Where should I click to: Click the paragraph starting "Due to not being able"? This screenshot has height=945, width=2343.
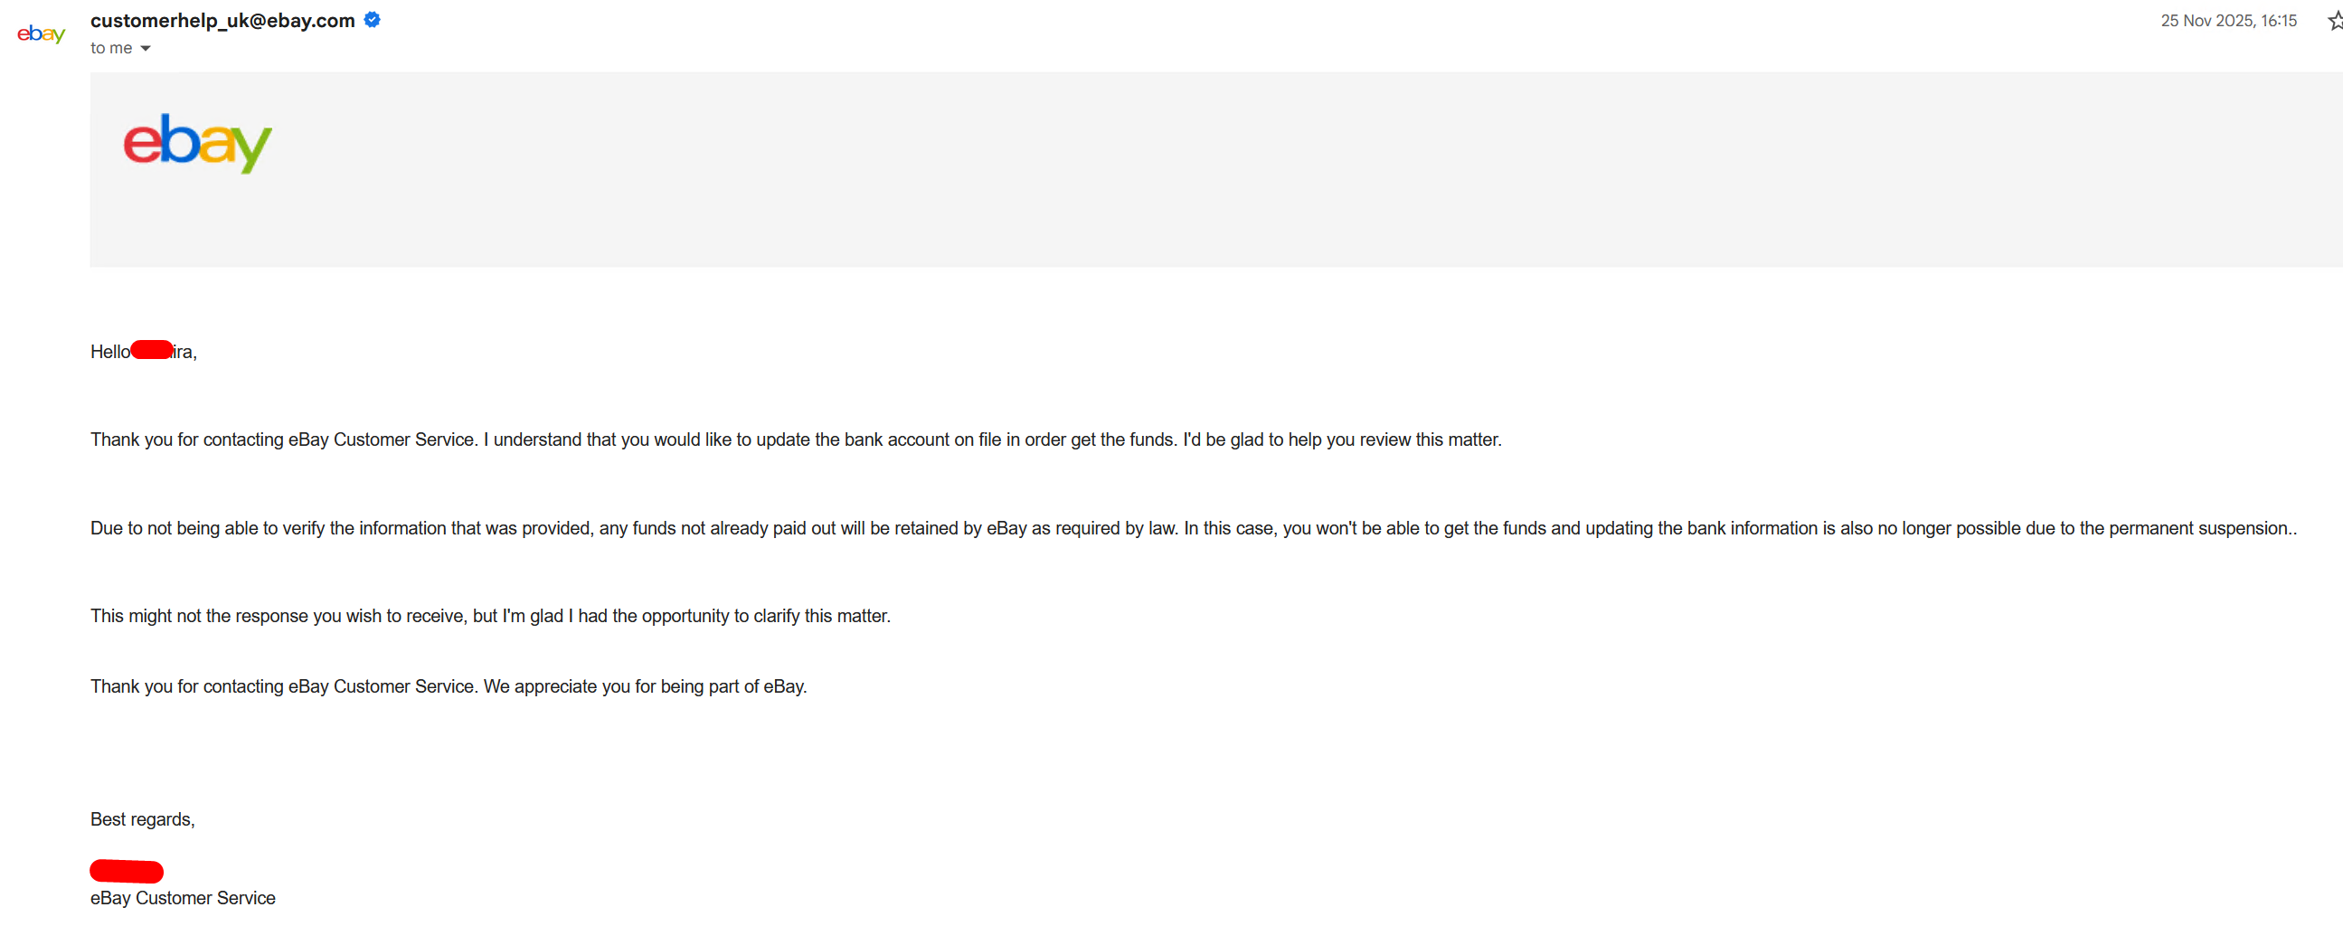(1194, 527)
